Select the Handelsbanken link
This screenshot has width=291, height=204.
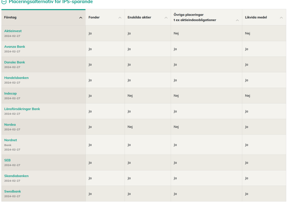(16, 78)
